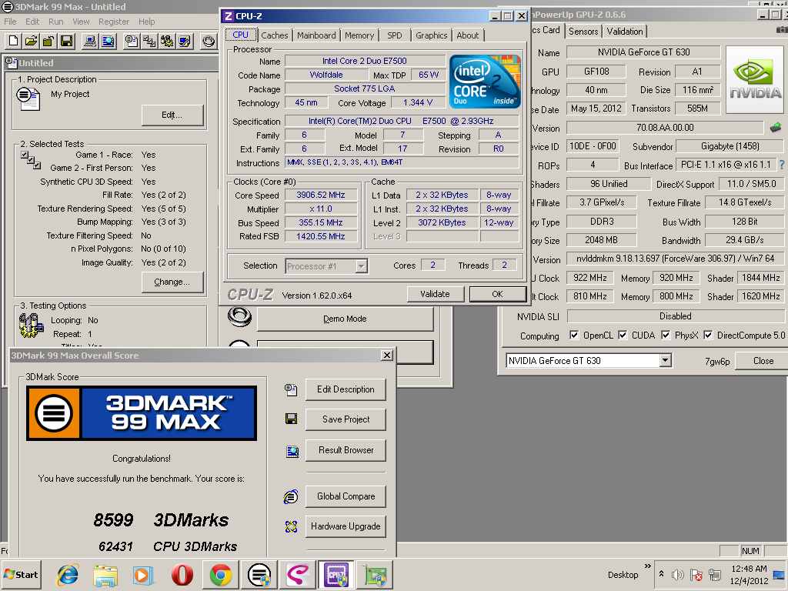Screen dimensions: 788x591
Task: Click the taskbar clock showing 12:48 AM
Action: (x=749, y=574)
